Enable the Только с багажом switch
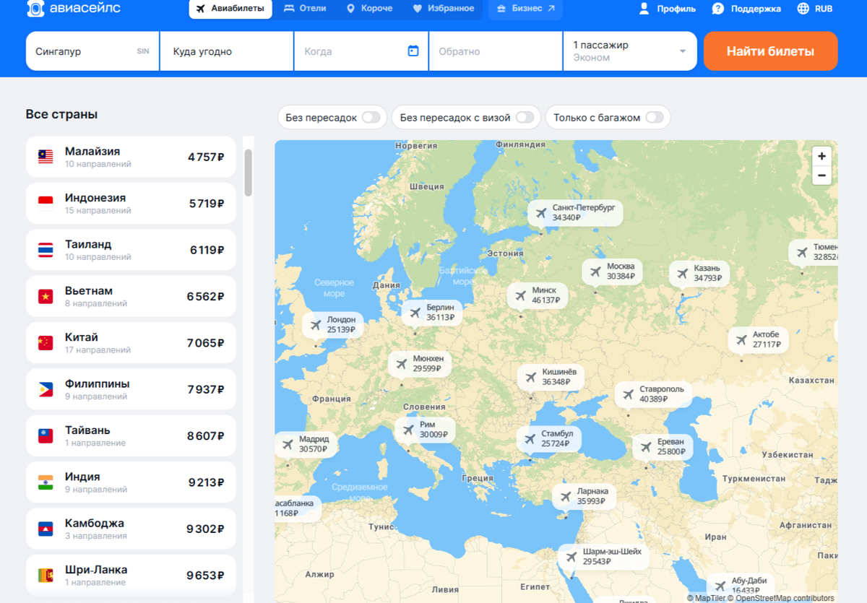Viewport: 867px width, 603px height. point(654,117)
